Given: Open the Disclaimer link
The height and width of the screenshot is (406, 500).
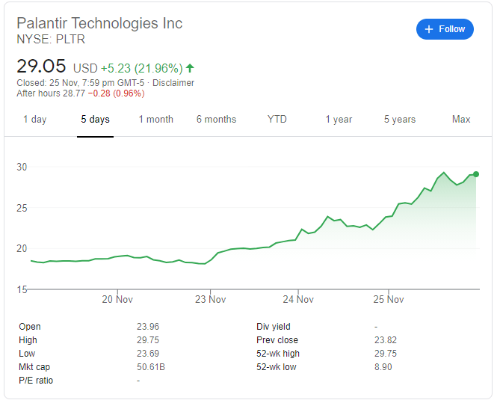Looking at the screenshot, I should click(173, 83).
